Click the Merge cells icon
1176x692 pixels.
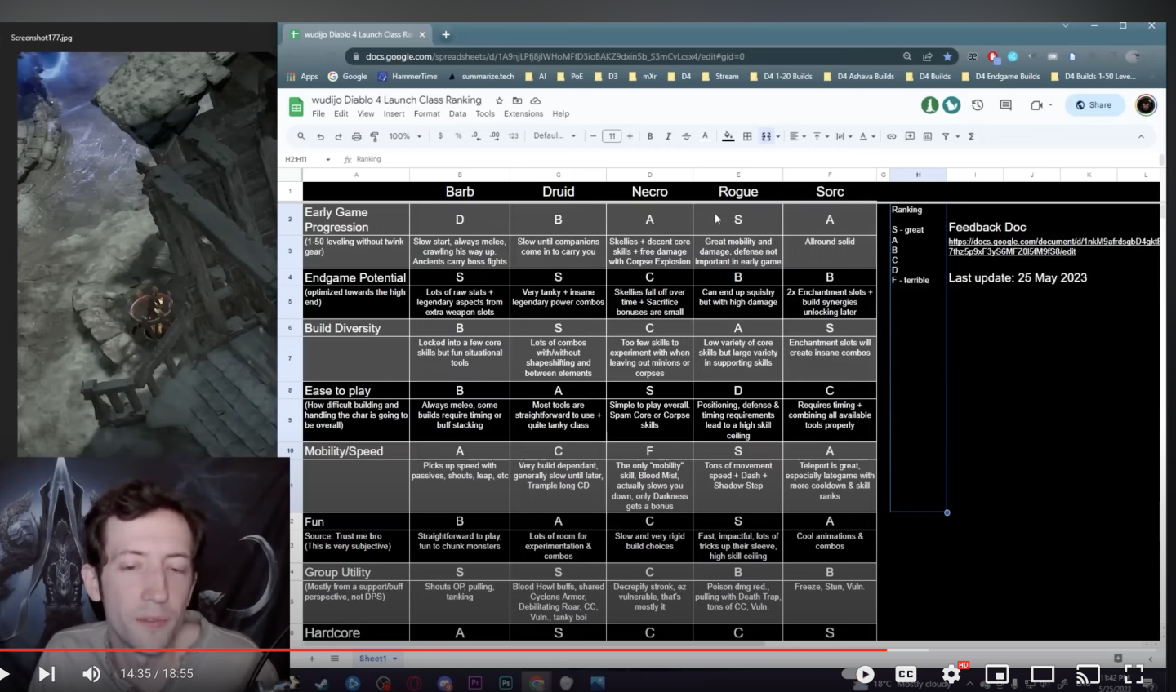click(x=766, y=136)
